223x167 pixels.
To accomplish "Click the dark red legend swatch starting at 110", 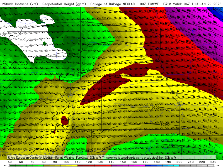I will pyautogui.click(x=81, y=166).
